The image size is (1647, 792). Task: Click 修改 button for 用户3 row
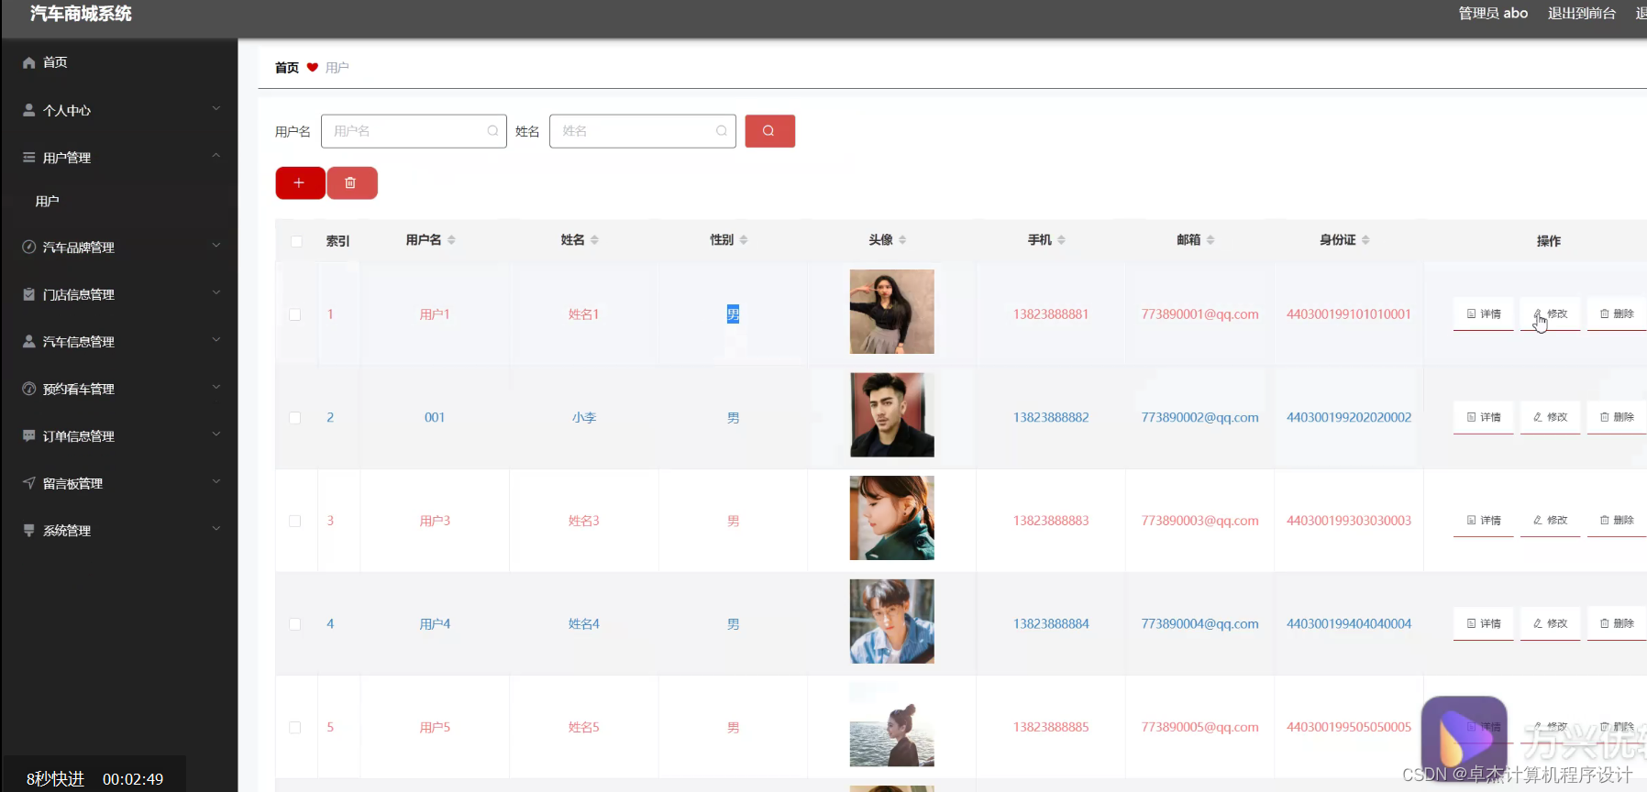pyautogui.click(x=1551, y=521)
